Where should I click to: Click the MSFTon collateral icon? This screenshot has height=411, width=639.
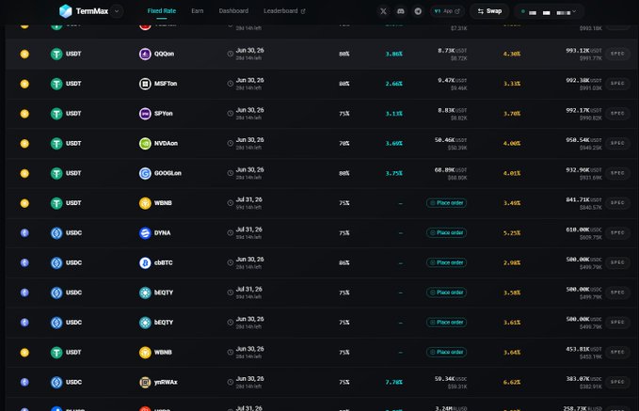pos(145,84)
